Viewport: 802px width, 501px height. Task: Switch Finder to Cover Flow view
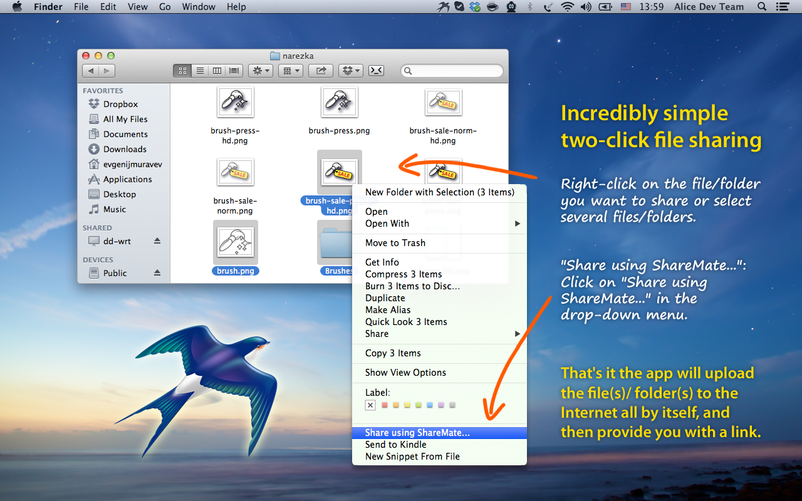tap(235, 71)
